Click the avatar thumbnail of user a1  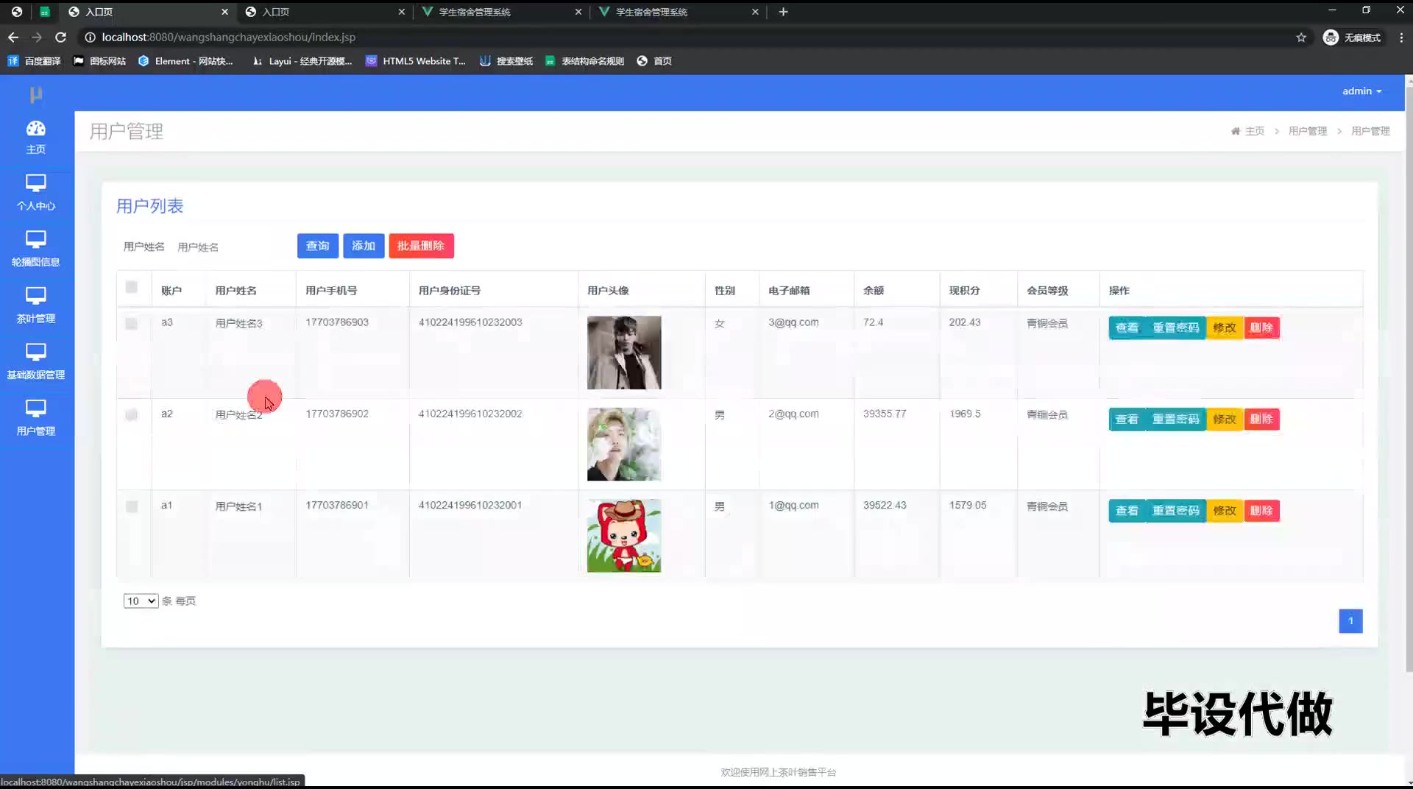click(x=624, y=536)
